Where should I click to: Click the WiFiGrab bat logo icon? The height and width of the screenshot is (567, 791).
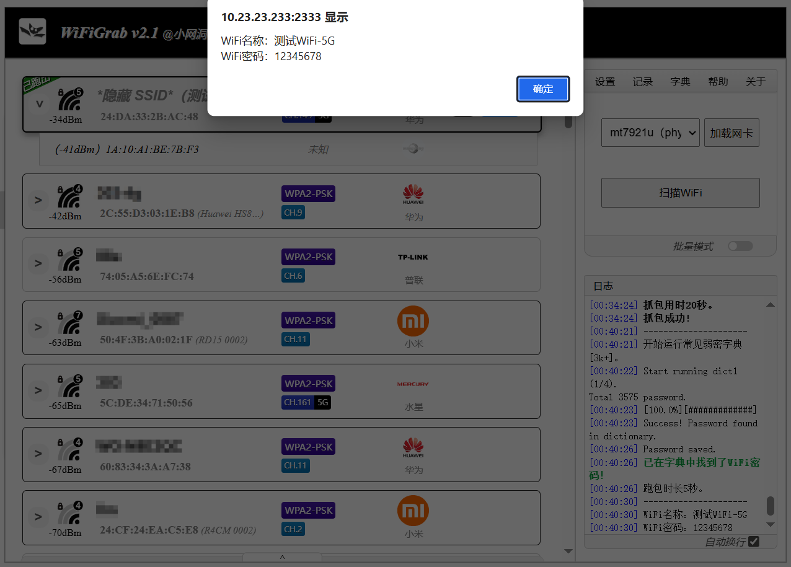click(32, 31)
